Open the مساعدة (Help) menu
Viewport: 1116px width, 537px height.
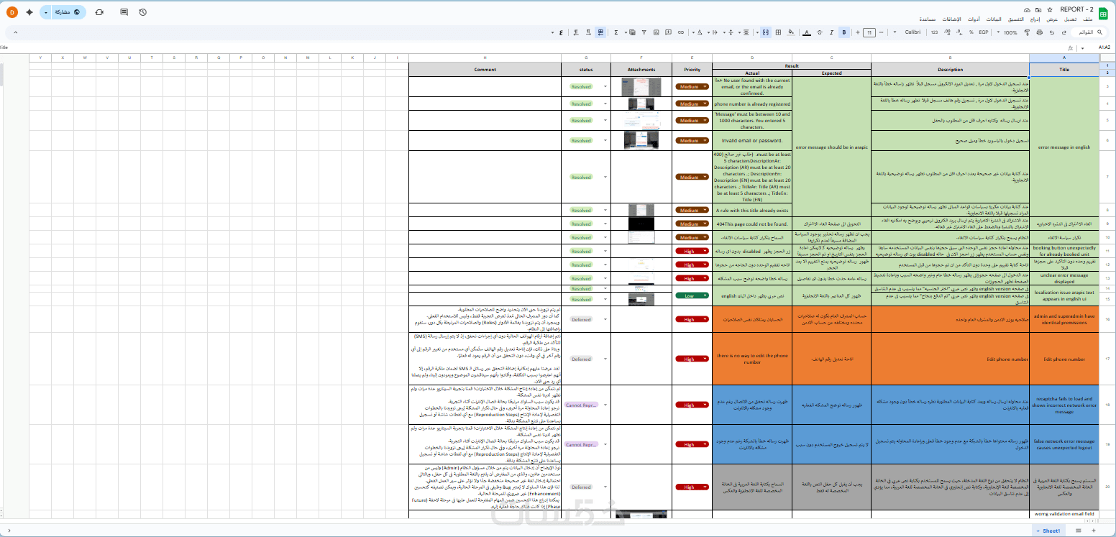click(x=927, y=19)
